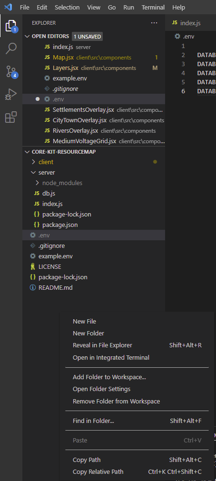The image size is (216, 481).
Task: Open example.env in open editors
Action: point(94,78)
